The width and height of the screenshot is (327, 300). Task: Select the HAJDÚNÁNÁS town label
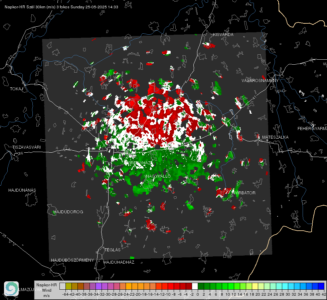tap(22, 190)
